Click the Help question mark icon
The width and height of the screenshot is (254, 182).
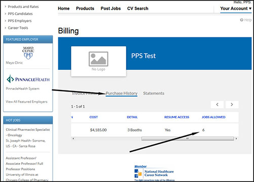[241, 20]
